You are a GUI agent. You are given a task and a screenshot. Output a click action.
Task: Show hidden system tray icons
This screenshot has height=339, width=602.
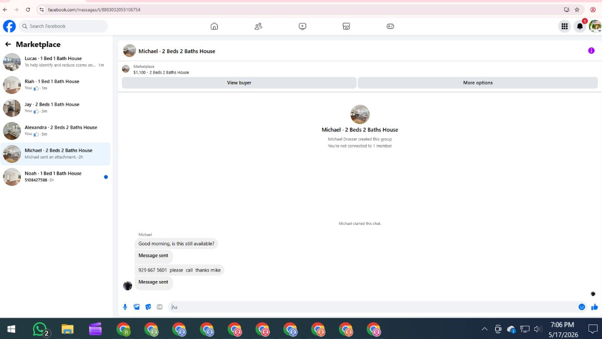(x=485, y=329)
